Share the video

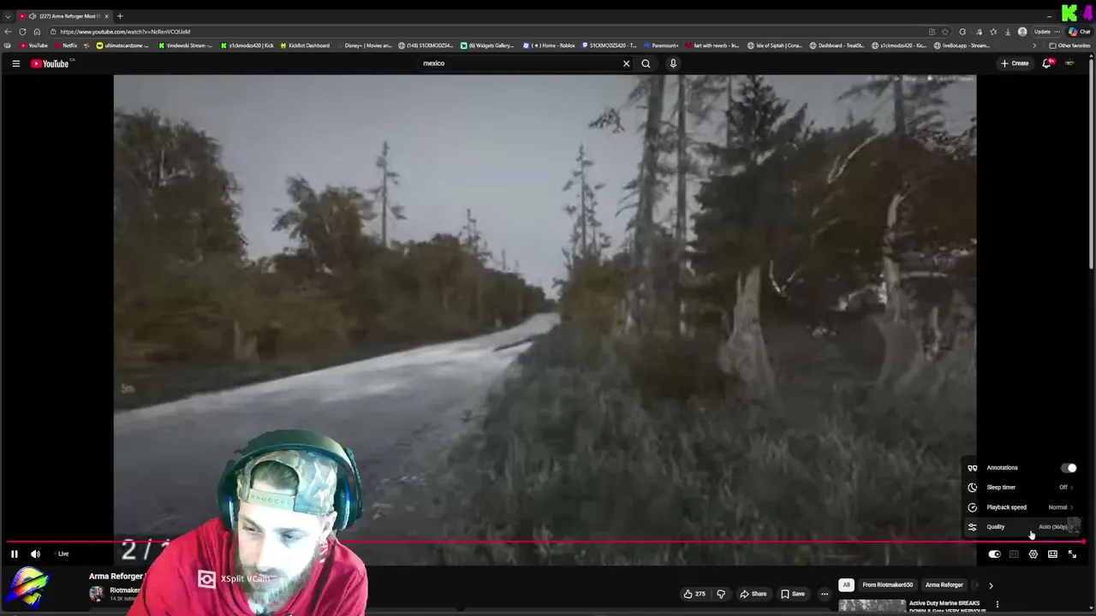[x=753, y=594]
